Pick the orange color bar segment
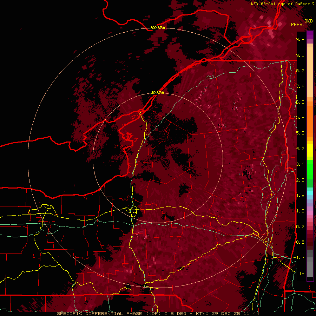 (x=310, y=121)
